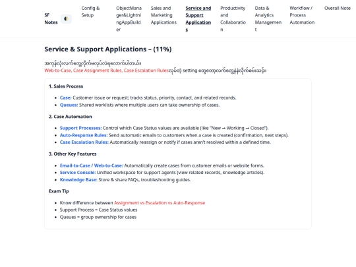The height and width of the screenshot is (267, 356).
Task: Open the Overall Note tab
Action: (337, 8)
